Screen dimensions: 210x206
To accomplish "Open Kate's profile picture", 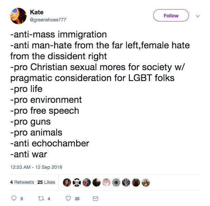I will (x=18, y=16).
